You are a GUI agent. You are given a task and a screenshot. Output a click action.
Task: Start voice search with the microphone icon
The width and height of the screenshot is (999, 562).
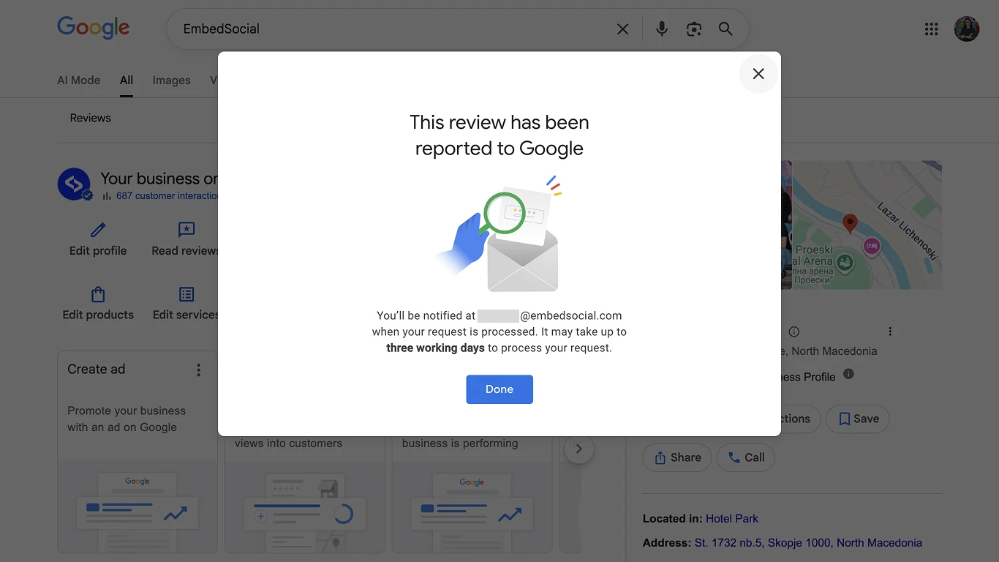coord(661,29)
